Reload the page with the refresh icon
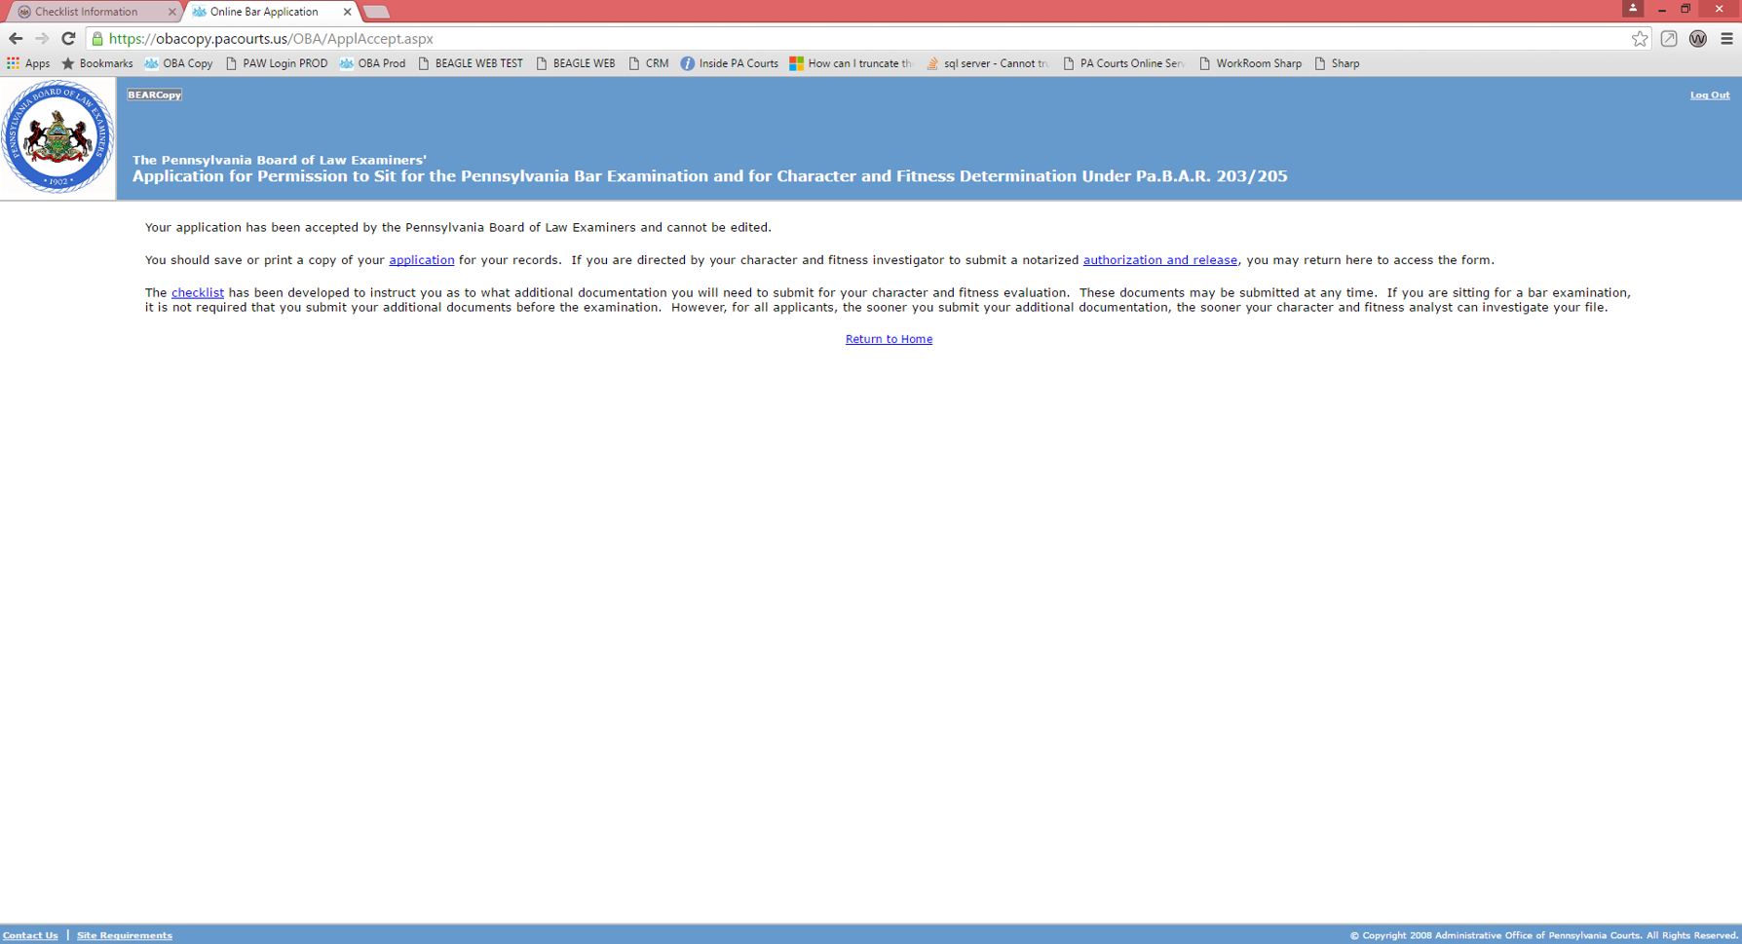Screen dimensions: 1742x944 click(68, 39)
